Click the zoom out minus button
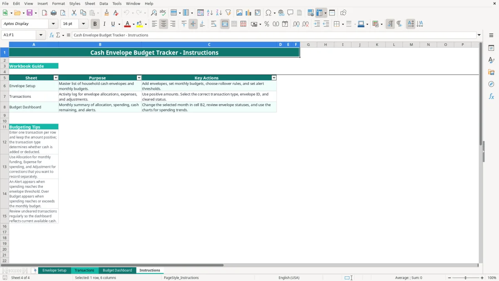The height and width of the screenshot is (281, 499). pos(450,278)
